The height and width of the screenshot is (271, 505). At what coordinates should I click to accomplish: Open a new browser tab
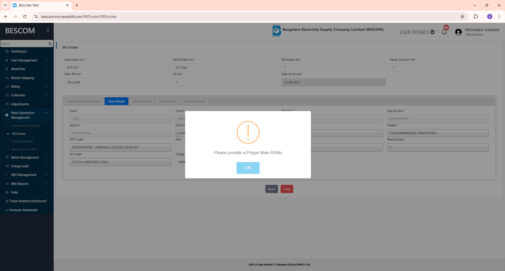pyautogui.click(x=77, y=5)
